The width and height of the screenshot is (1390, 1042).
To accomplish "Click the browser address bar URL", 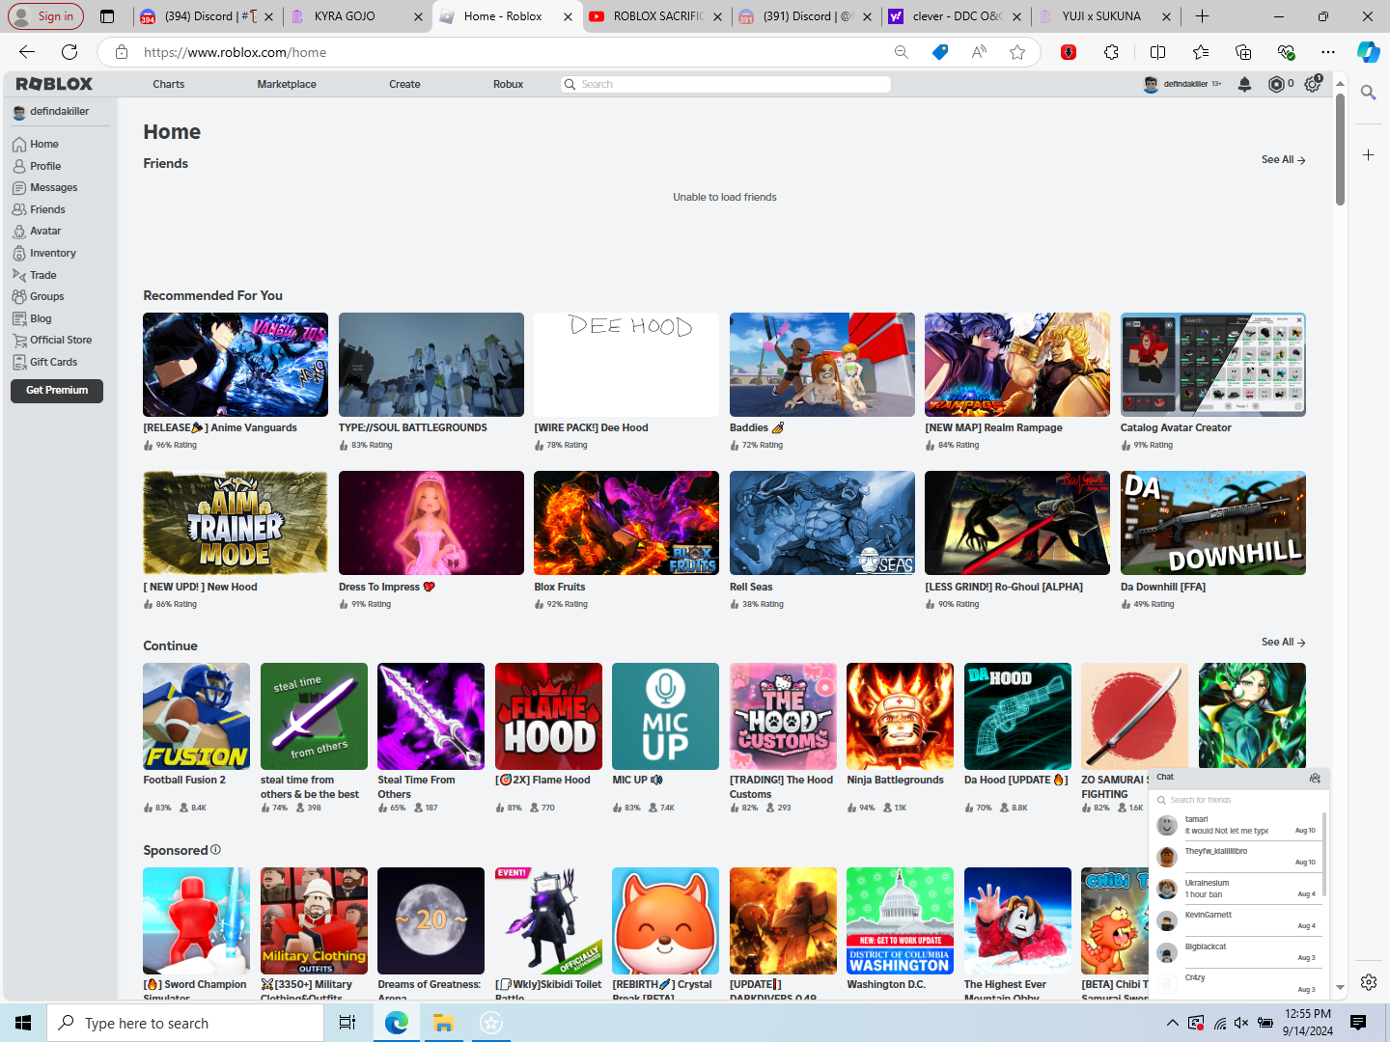I will click(236, 52).
